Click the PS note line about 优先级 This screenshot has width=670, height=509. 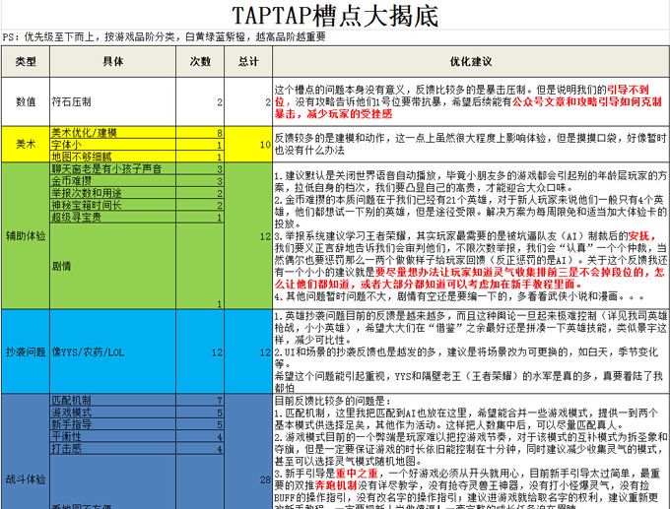[x=165, y=37]
